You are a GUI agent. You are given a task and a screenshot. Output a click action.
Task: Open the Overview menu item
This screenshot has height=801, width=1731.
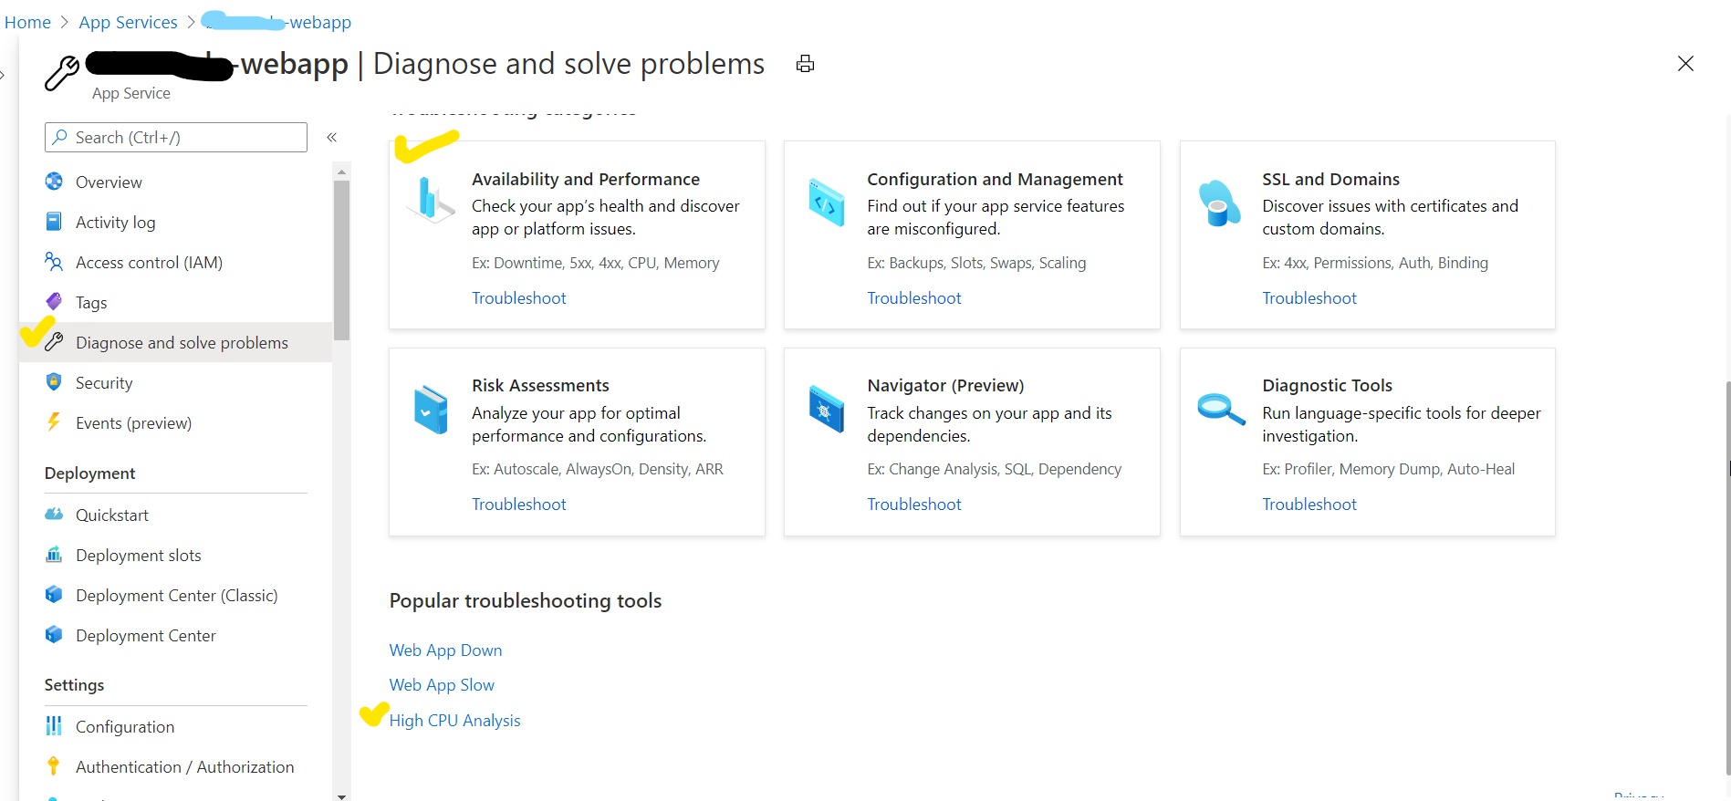click(x=109, y=182)
